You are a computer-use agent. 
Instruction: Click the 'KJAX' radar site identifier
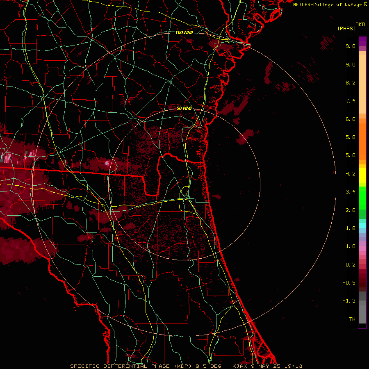(240, 366)
